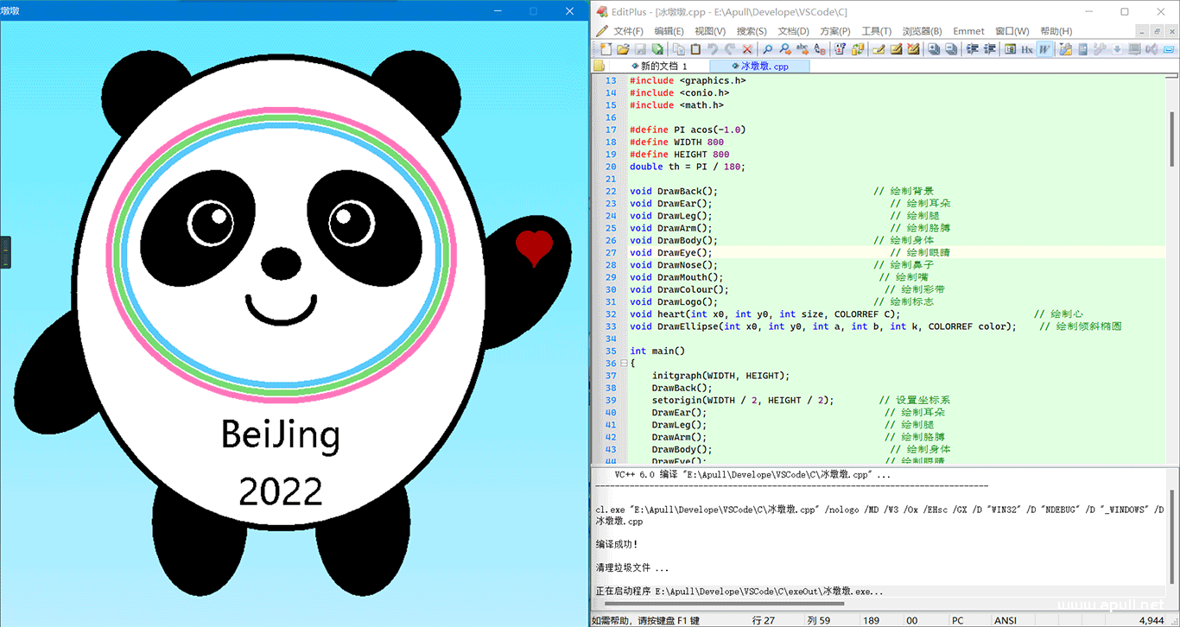Click the Save All toolbar icon
The height and width of the screenshot is (627, 1180).
(657, 49)
